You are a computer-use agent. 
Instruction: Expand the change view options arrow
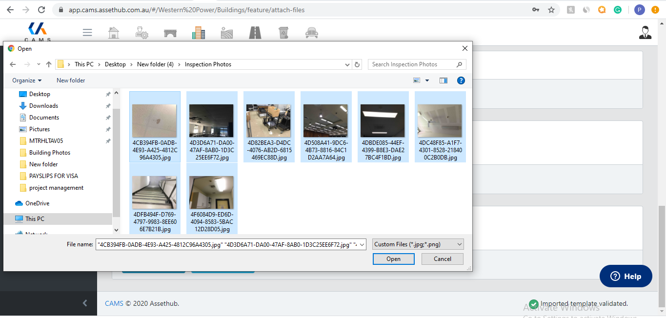pos(427,80)
